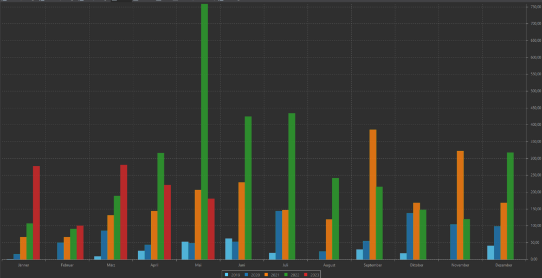Image resolution: width=542 pixels, height=278 pixels.
Task: Select the dark blue 2020 bar in Juli
Action: 279,235
